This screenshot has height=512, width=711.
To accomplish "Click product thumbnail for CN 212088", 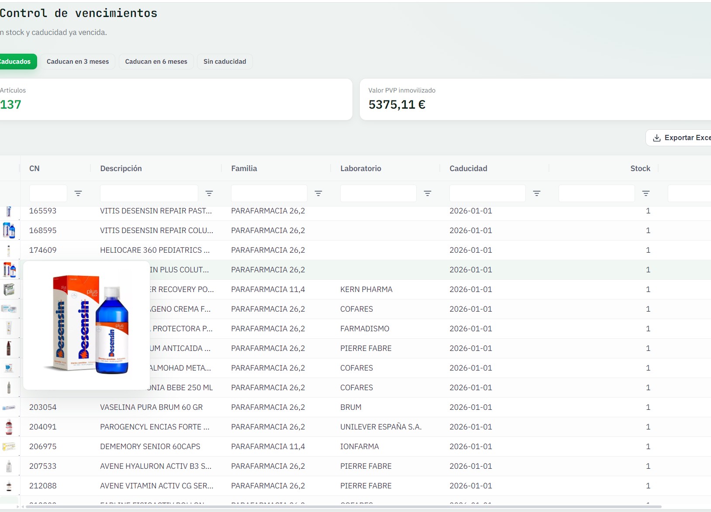I will [x=9, y=486].
